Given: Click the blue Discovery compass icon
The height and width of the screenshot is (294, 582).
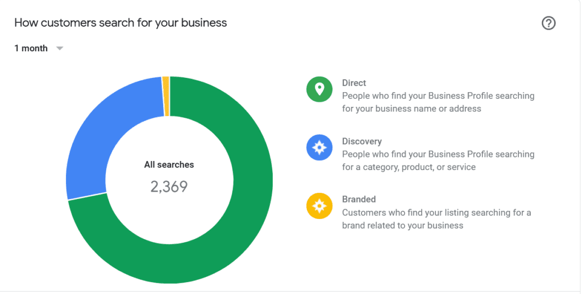Looking at the screenshot, I should click(x=319, y=148).
